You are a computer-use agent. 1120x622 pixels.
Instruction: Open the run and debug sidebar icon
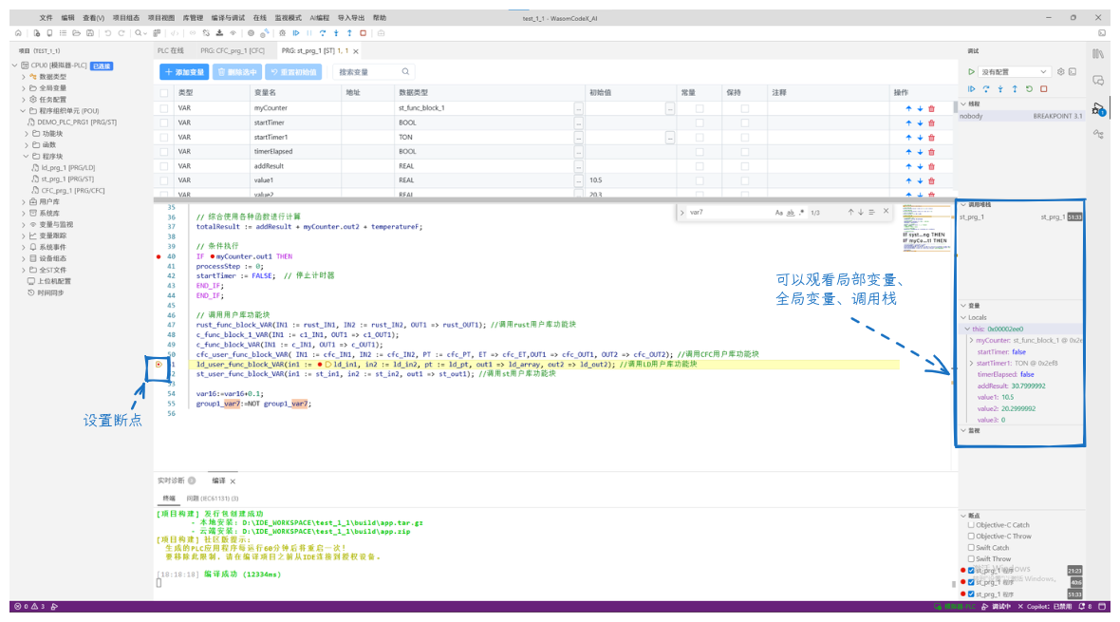pyautogui.click(x=1098, y=108)
